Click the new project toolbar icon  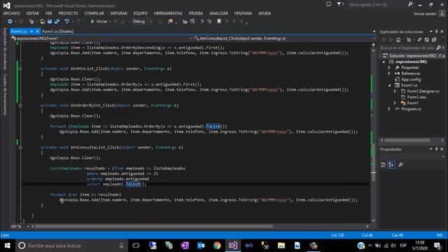click(x=31, y=22)
